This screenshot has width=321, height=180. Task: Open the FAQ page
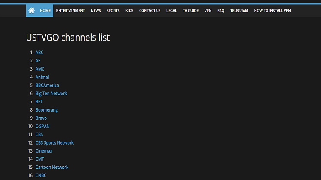[221, 11]
